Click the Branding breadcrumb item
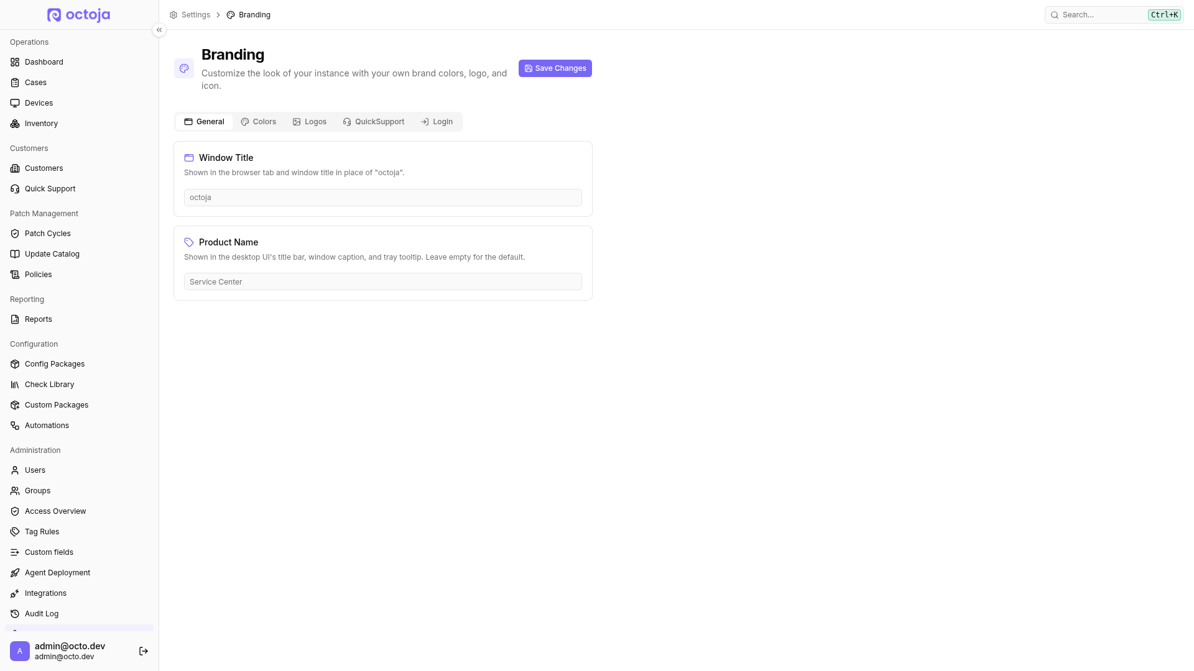Viewport: 1194px width, 671px height. pos(249,15)
